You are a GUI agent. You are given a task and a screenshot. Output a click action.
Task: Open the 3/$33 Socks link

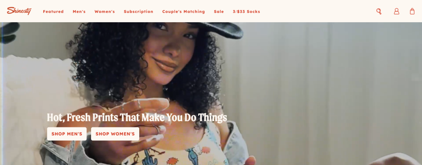click(x=246, y=12)
